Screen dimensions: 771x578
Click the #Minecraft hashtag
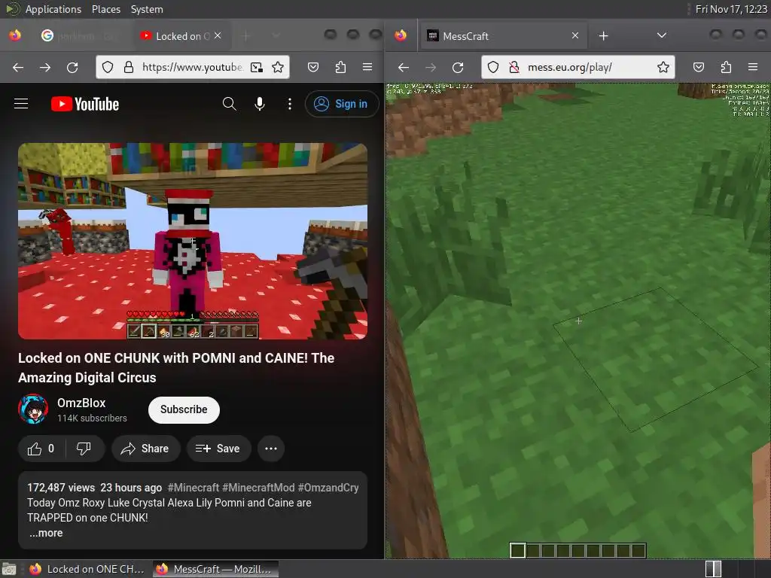194,488
